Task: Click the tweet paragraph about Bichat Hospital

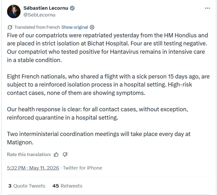Action: coord(107,48)
